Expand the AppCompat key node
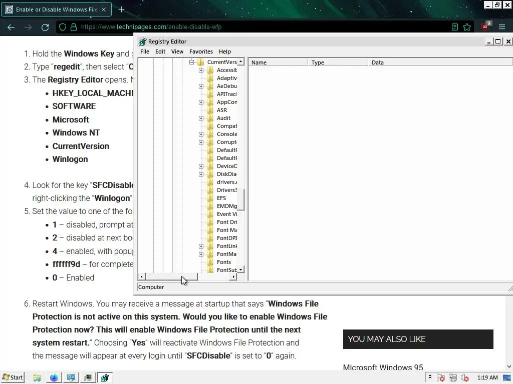The image size is (513, 384). point(201,102)
